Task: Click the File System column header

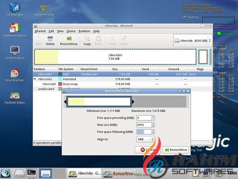Action: 69,69
